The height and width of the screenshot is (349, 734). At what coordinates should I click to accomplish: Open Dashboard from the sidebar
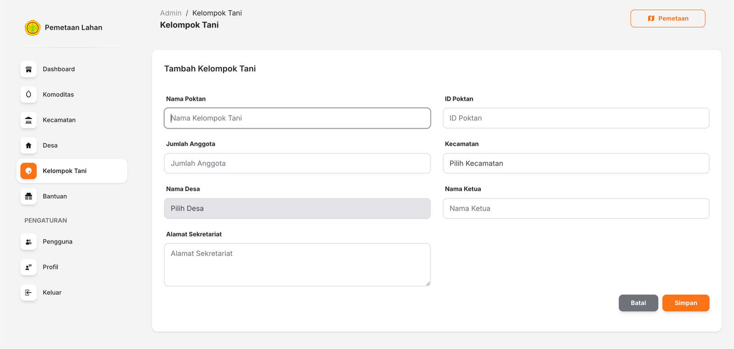[72, 69]
